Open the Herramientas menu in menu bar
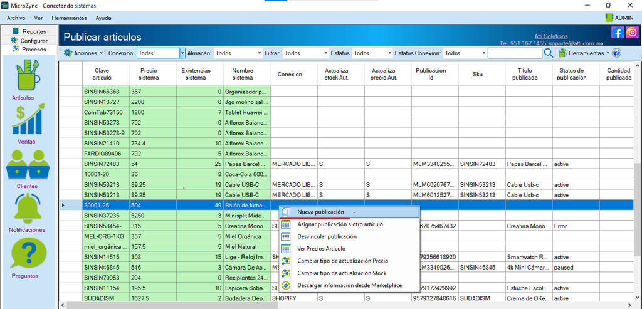 (69, 18)
